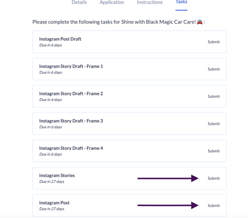Submit the Instagram Post task

[x=214, y=206]
